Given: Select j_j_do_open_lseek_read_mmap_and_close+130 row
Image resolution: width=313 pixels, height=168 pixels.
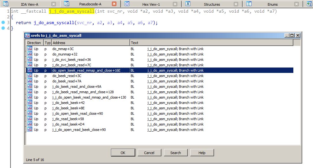Looking at the screenshot, I should 160,97.
